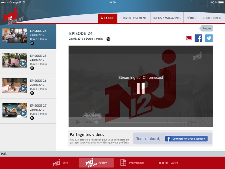This screenshot has height=169, width=225.
Task: Pause the Chromecast streaming
Action: 141,89
